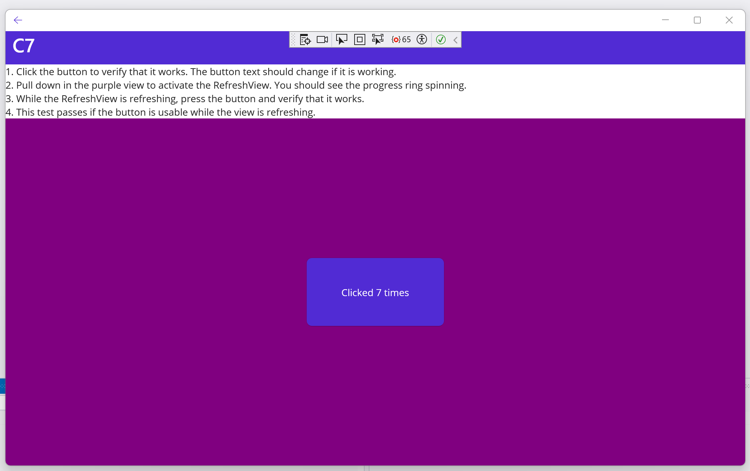This screenshot has height=471, width=750.
Task: Toggle Display Layout Adorners
Action: [x=359, y=39]
